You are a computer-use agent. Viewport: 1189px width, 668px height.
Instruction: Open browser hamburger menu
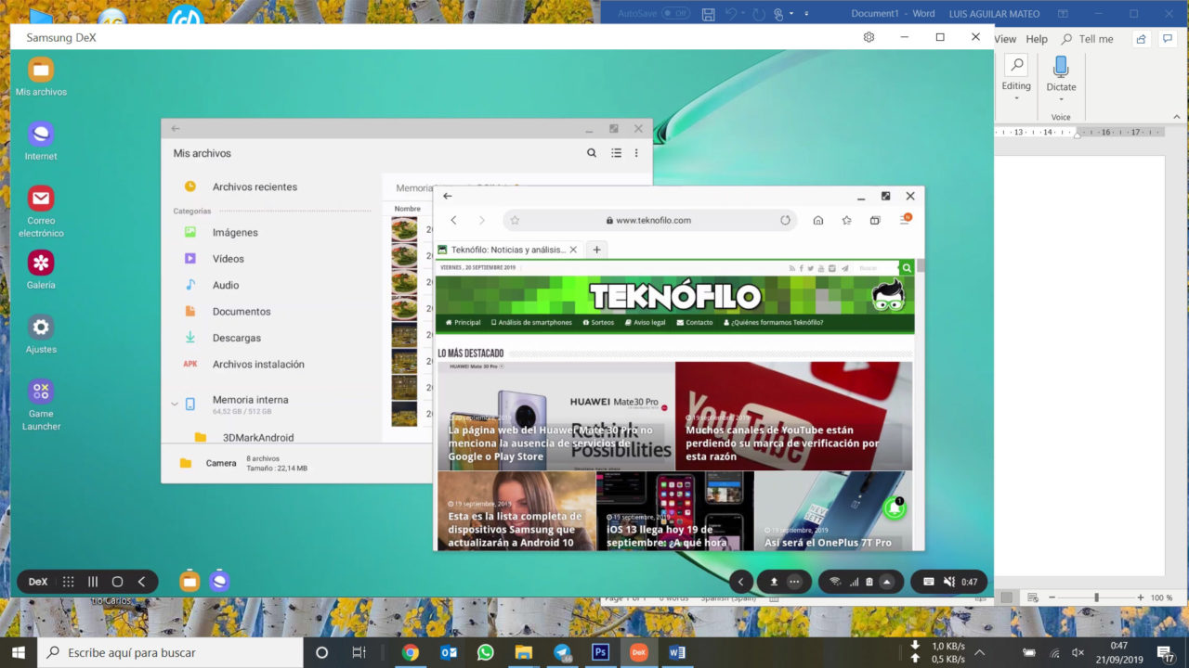(904, 220)
